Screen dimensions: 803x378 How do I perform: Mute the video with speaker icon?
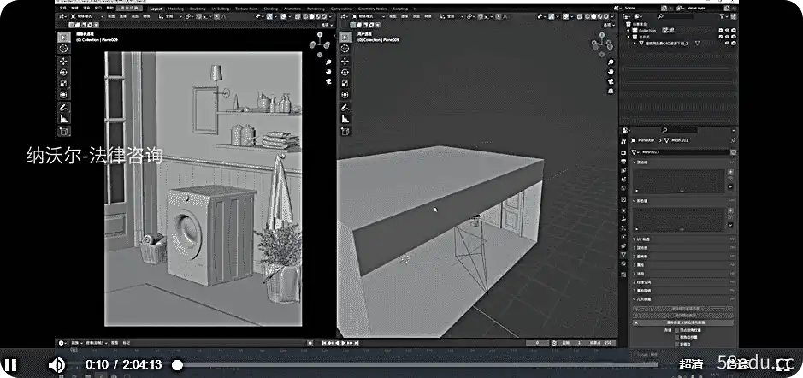click(56, 364)
